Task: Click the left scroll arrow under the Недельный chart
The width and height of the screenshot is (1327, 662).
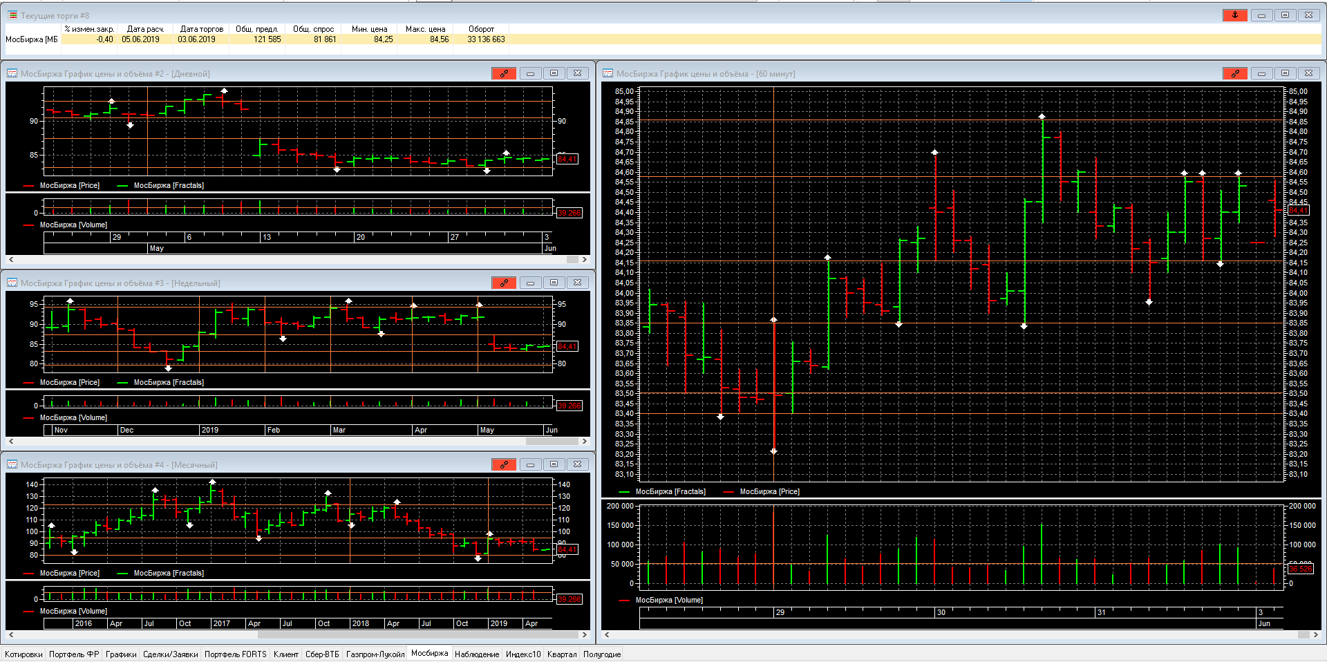Action: coord(10,441)
